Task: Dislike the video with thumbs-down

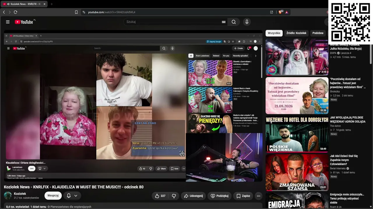Action: point(174,196)
